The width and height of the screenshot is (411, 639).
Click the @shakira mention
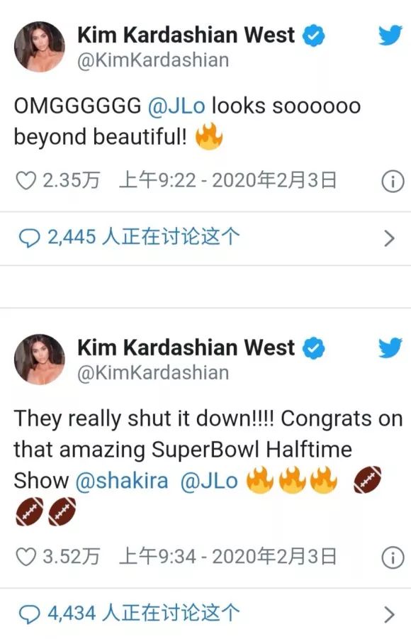coord(122,481)
